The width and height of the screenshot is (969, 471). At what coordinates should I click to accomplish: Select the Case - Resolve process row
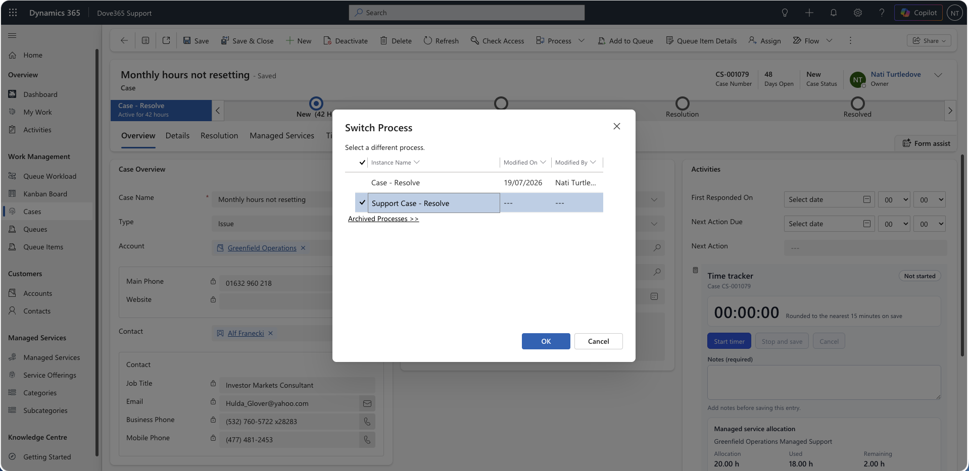474,183
